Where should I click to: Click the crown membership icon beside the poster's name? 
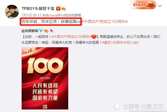pyautogui.click(x=63, y=8)
